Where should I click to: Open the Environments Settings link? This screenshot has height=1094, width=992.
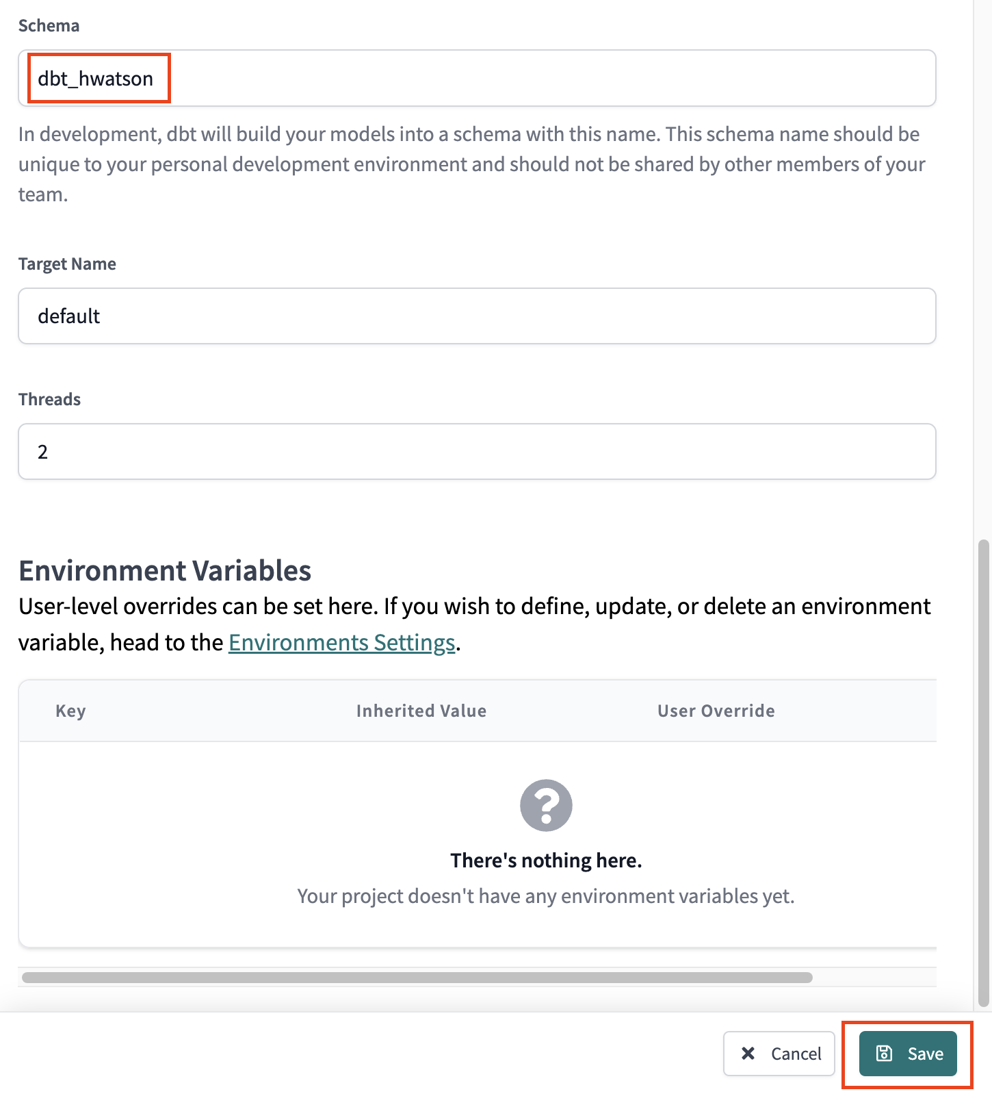[341, 642]
